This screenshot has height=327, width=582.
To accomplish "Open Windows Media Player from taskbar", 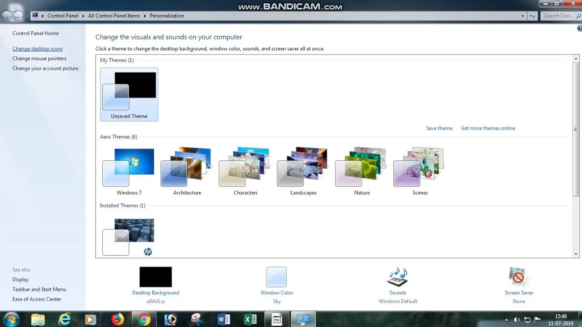I will 90,319.
